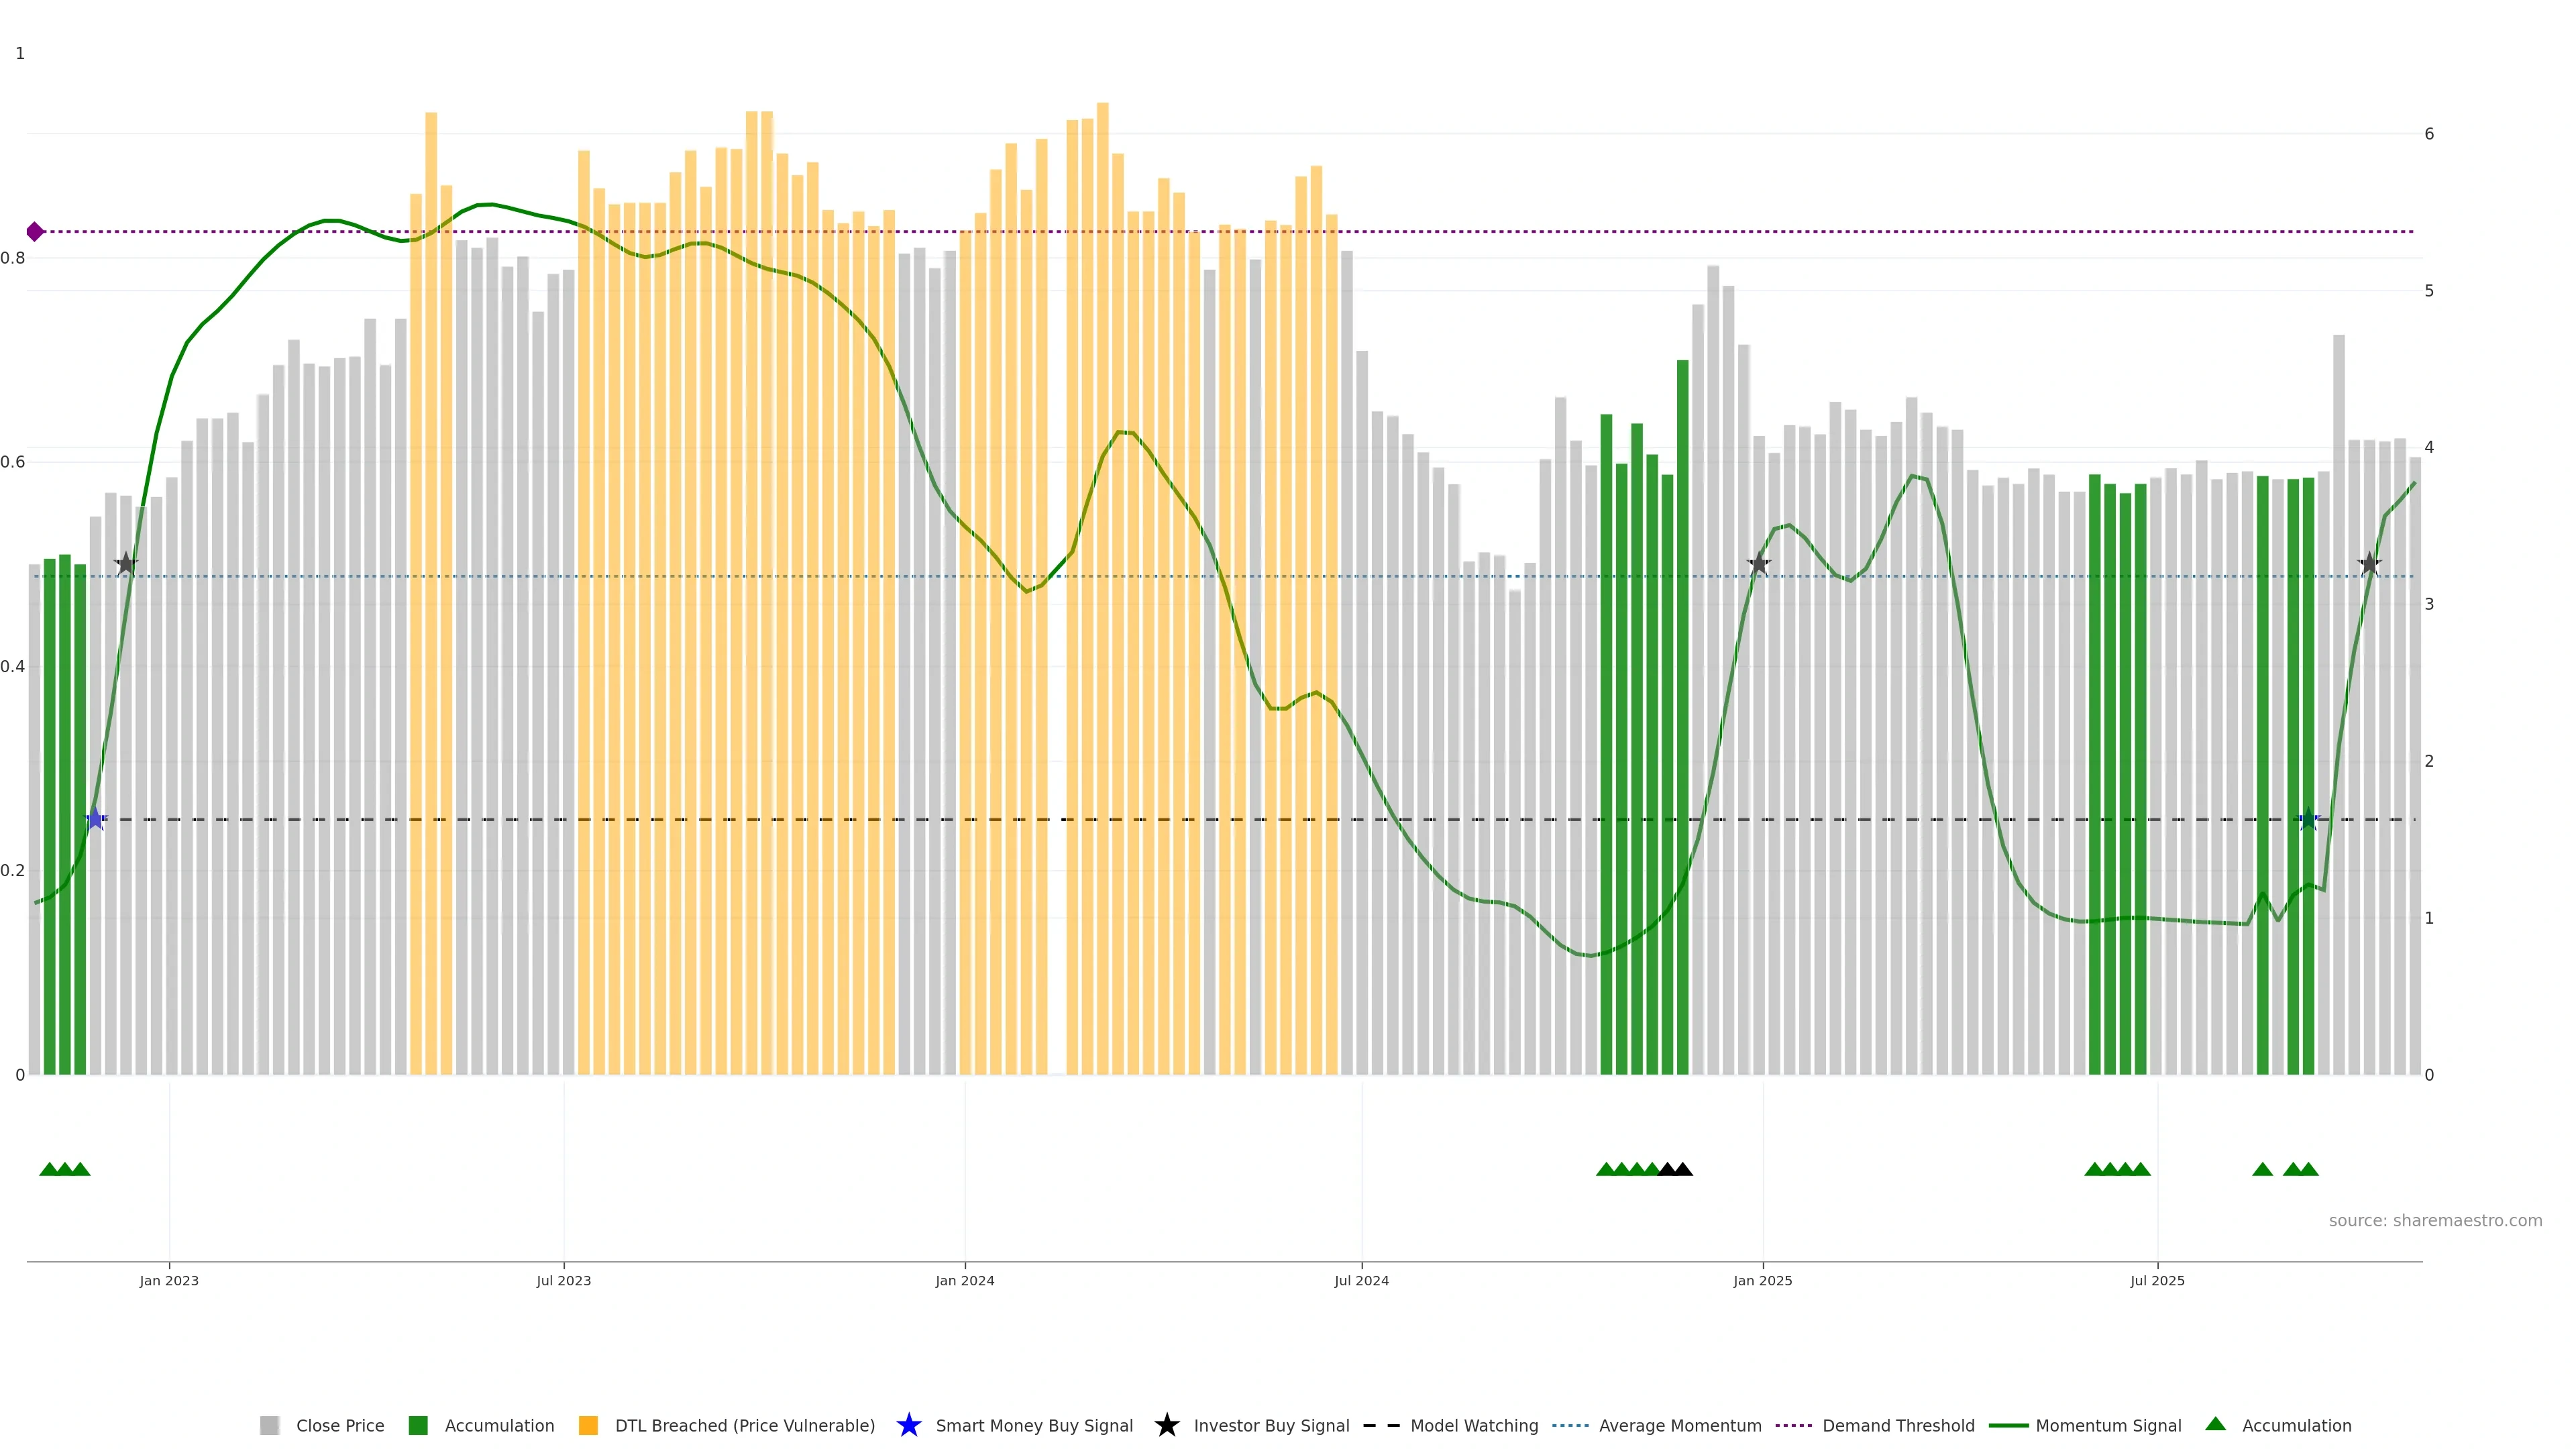2576x1449 pixels.
Task: Click the Jan 2023 axis label
Action: pyautogui.click(x=169, y=1280)
